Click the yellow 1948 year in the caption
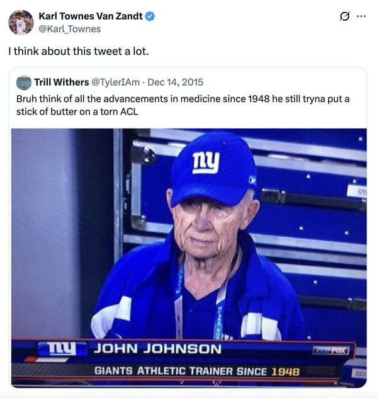This screenshot has height=398, width=377. tap(286, 372)
